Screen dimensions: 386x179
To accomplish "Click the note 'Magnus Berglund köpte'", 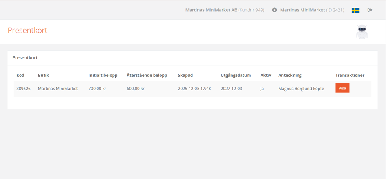I will pos(301,89).
